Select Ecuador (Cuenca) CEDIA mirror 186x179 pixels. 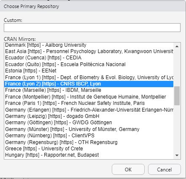(x=89, y=58)
